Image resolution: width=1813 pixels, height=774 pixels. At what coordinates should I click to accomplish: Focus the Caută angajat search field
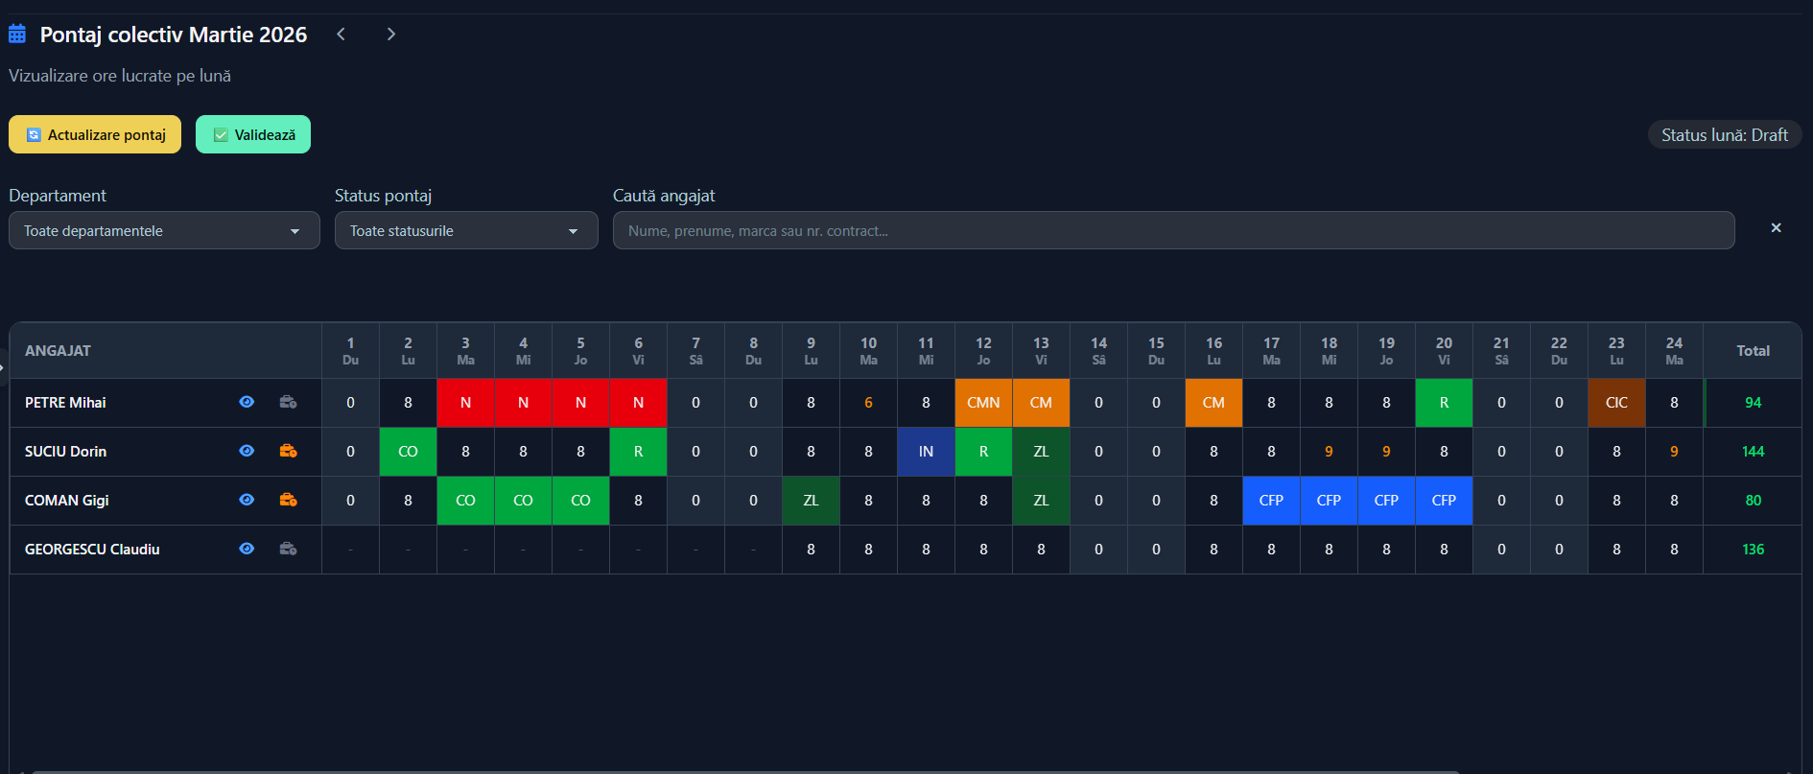(x=1173, y=231)
